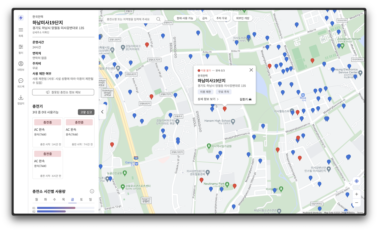This screenshot has width=378, height=231.
Task: Zoom in the map with plus button
Action: [357, 194]
